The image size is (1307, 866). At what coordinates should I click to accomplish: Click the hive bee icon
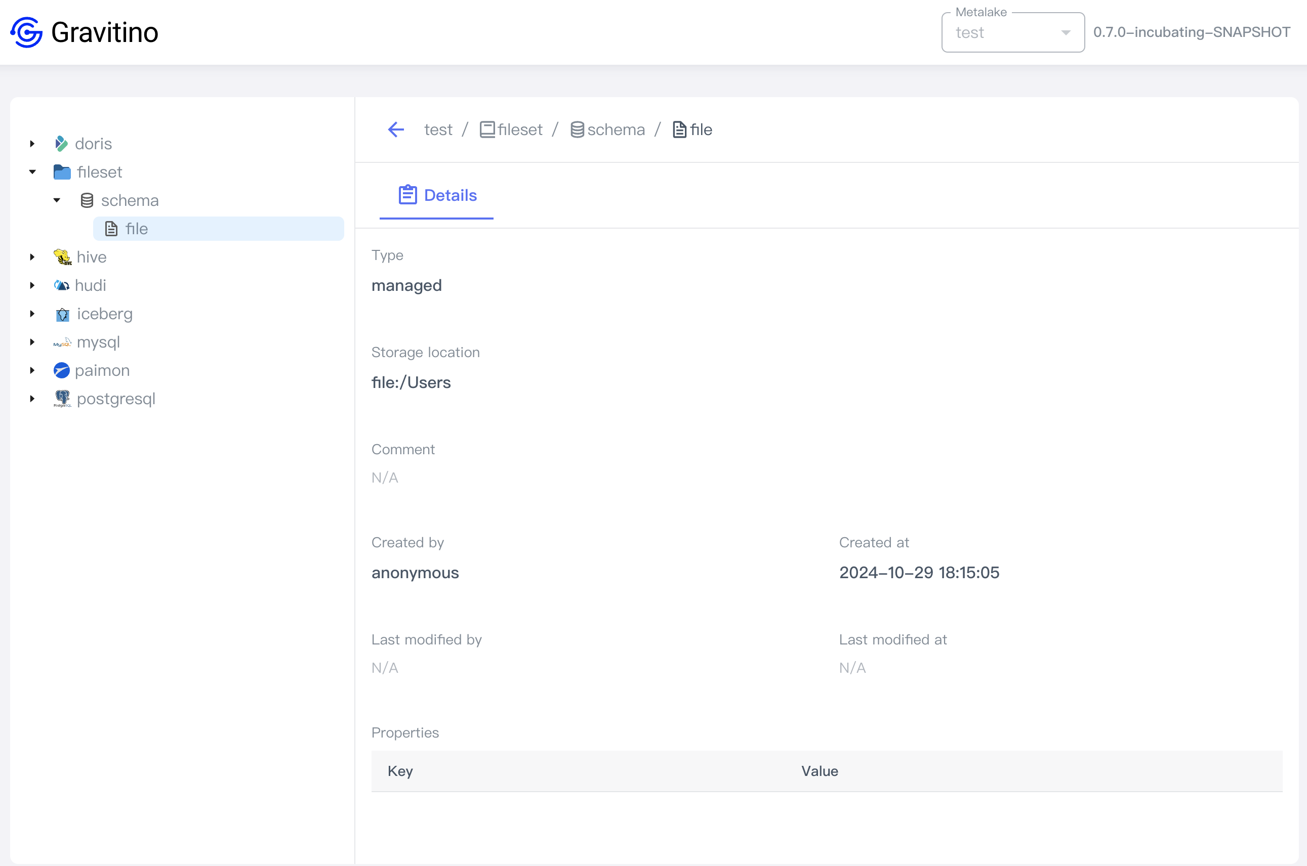click(x=62, y=257)
